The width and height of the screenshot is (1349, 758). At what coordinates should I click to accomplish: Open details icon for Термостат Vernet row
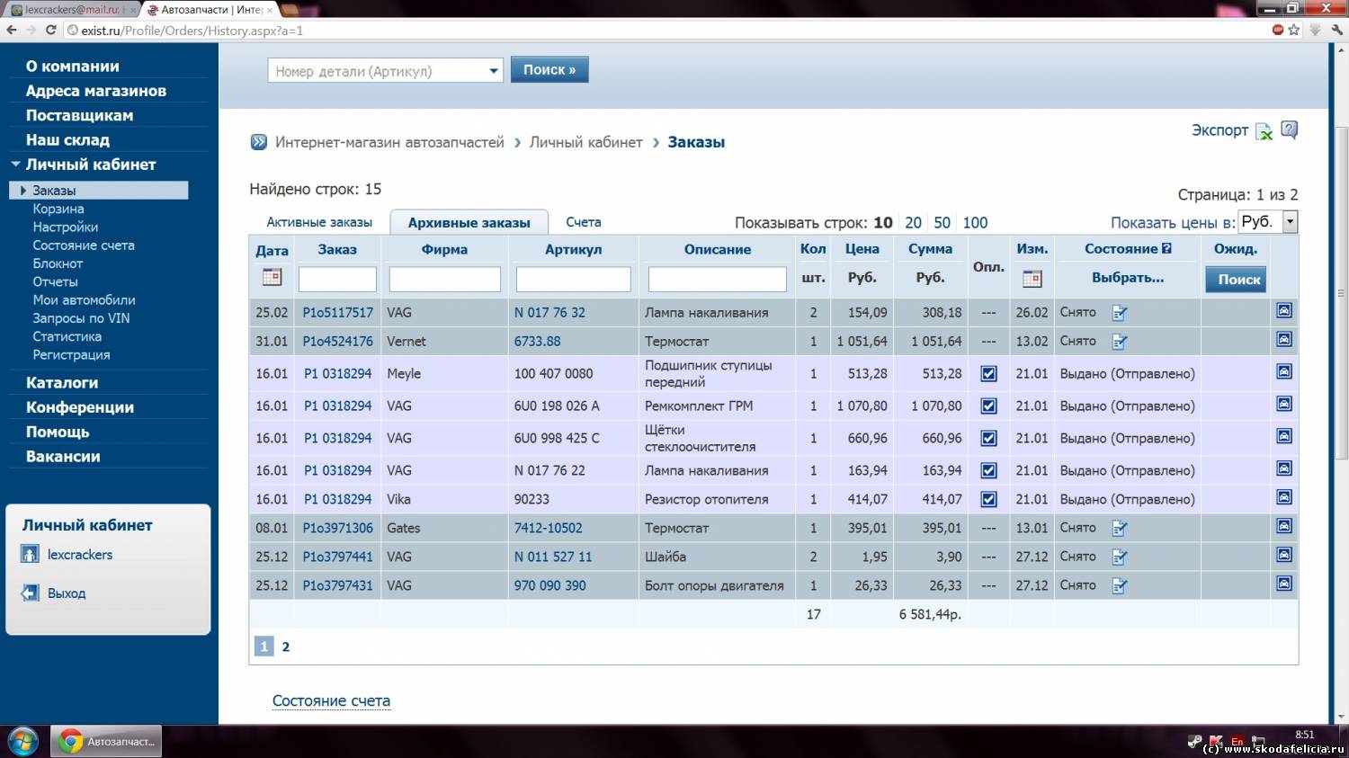pyautogui.click(x=1284, y=340)
